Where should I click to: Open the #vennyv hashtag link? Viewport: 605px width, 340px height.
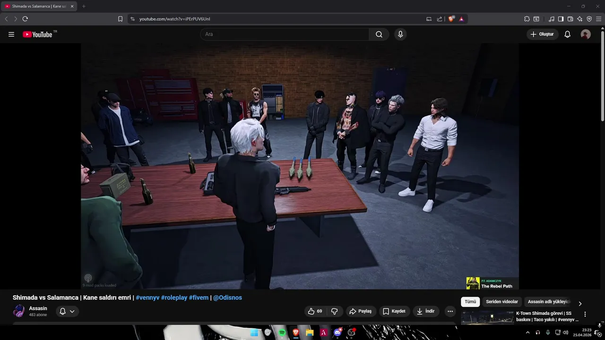click(x=147, y=297)
